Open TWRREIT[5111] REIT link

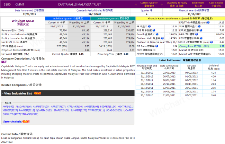96,110
